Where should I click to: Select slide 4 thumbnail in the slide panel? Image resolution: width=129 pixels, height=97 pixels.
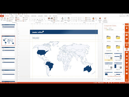8,52
